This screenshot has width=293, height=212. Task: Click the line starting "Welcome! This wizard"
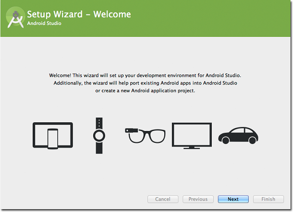click(x=145, y=75)
